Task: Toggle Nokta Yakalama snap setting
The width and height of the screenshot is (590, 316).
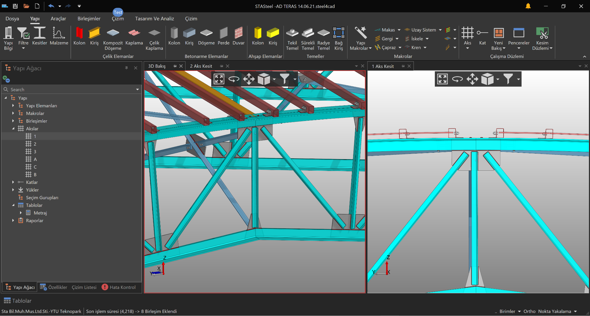Action: (554, 311)
